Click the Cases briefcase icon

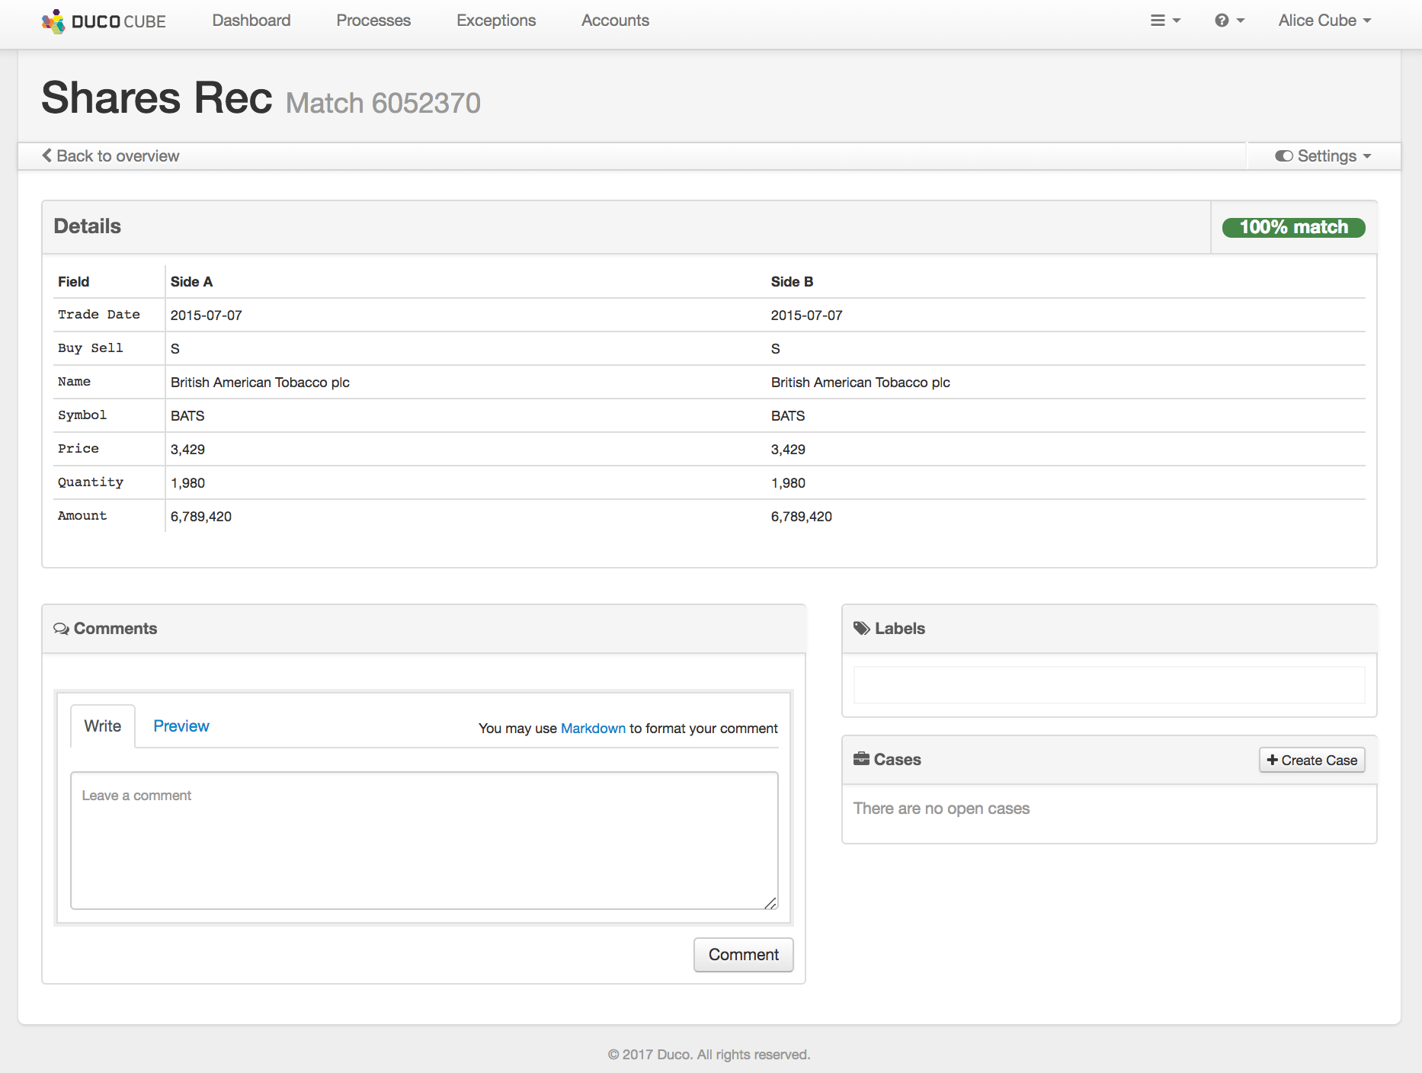(x=862, y=759)
